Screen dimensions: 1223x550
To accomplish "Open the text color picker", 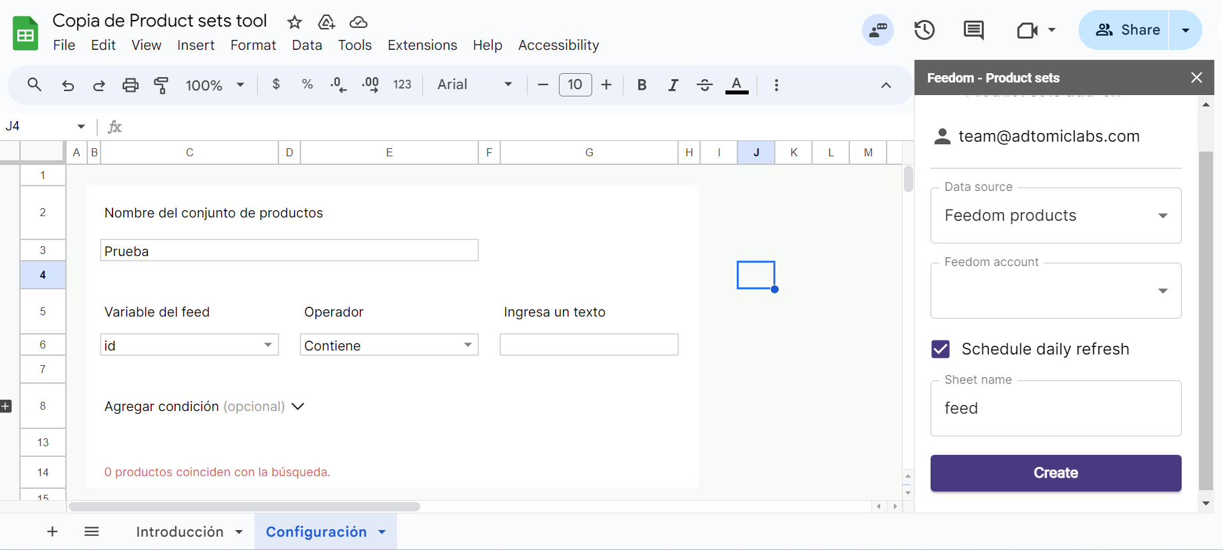I will pos(737,85).
